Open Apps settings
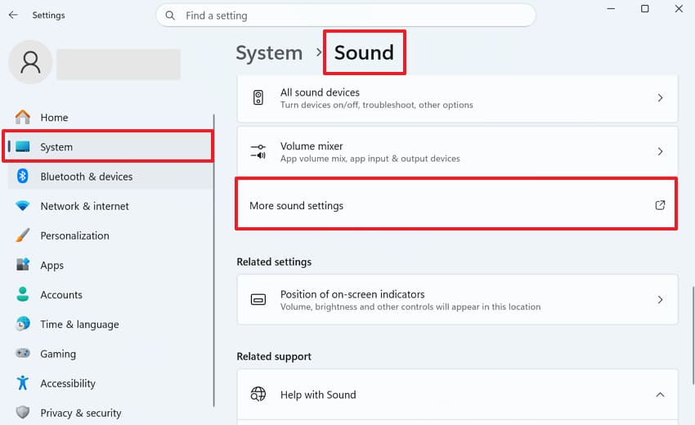The image size is (695, 425). (110, 265)
